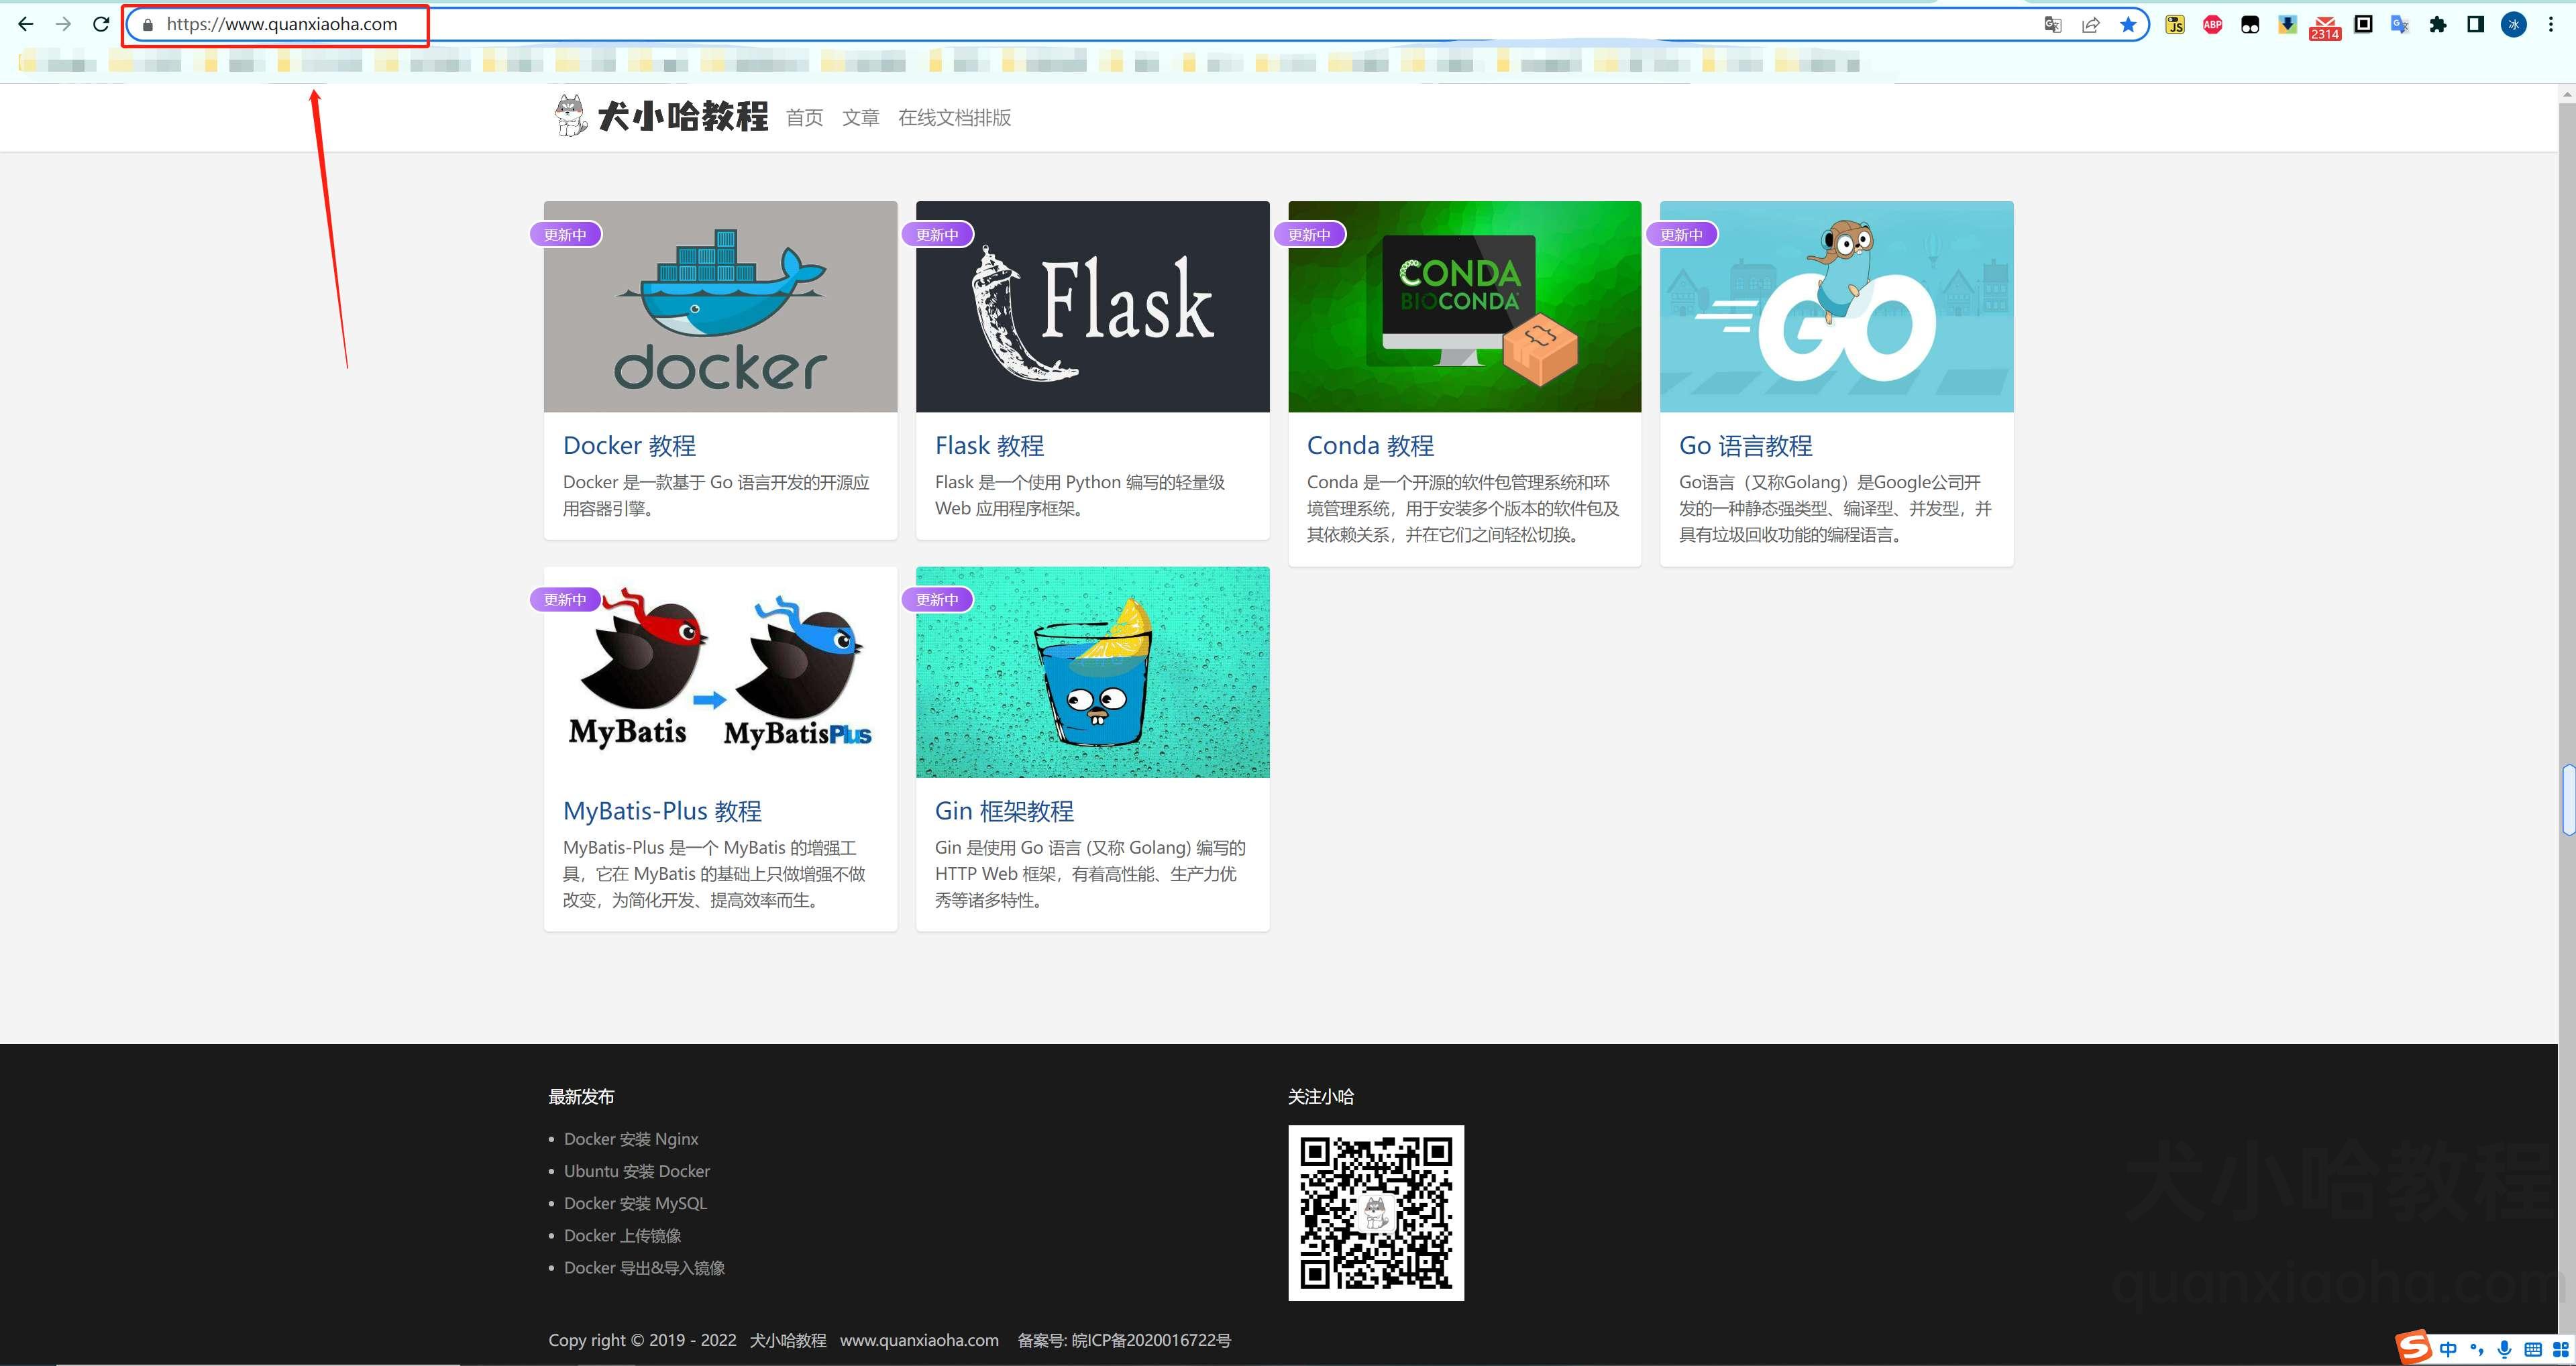This screenshot has width=2576, height=1366.
Task: Open the Chrome three-dot menu
Action: coord(2551,25)
